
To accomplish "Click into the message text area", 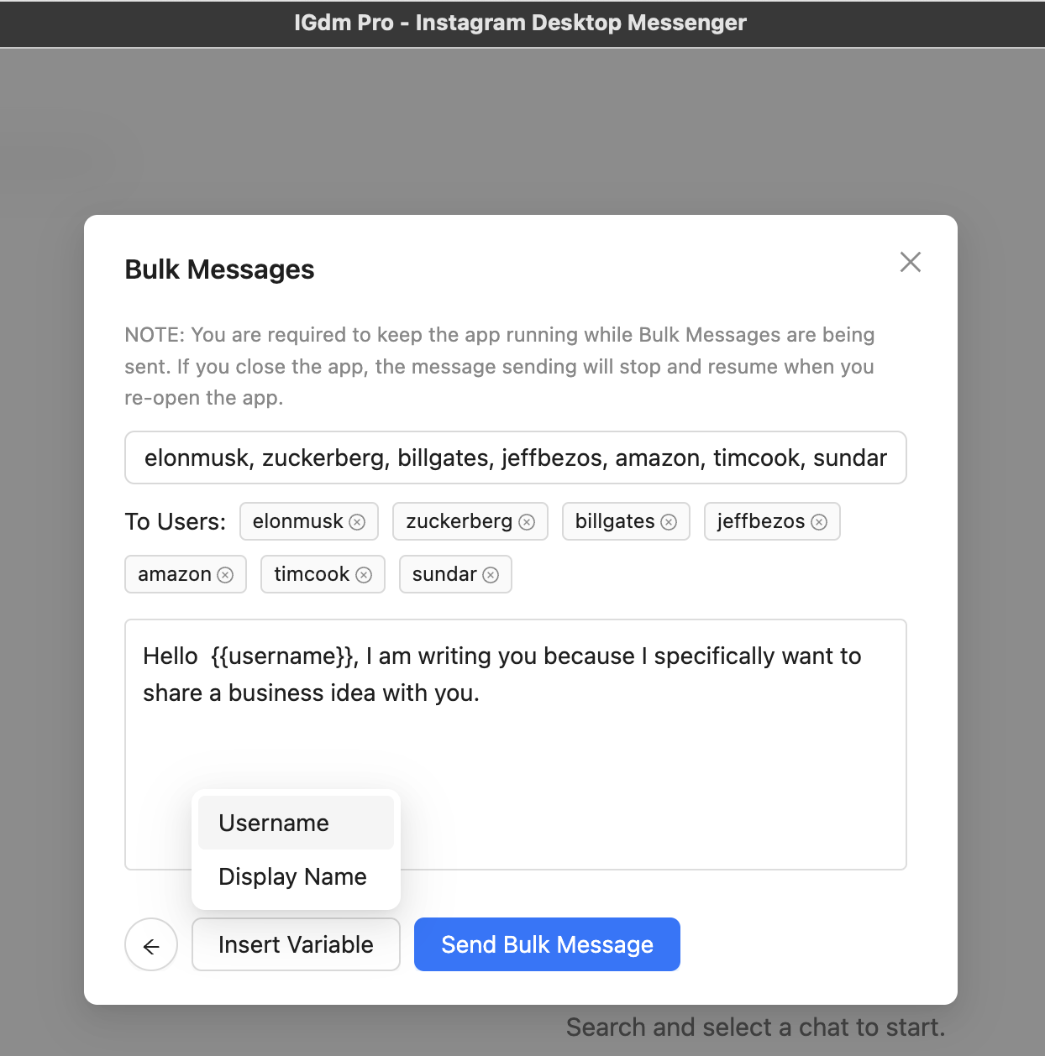I will [516, 745].
